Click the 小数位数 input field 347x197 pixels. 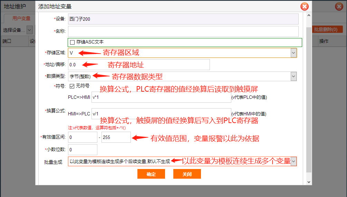point(83,150)
